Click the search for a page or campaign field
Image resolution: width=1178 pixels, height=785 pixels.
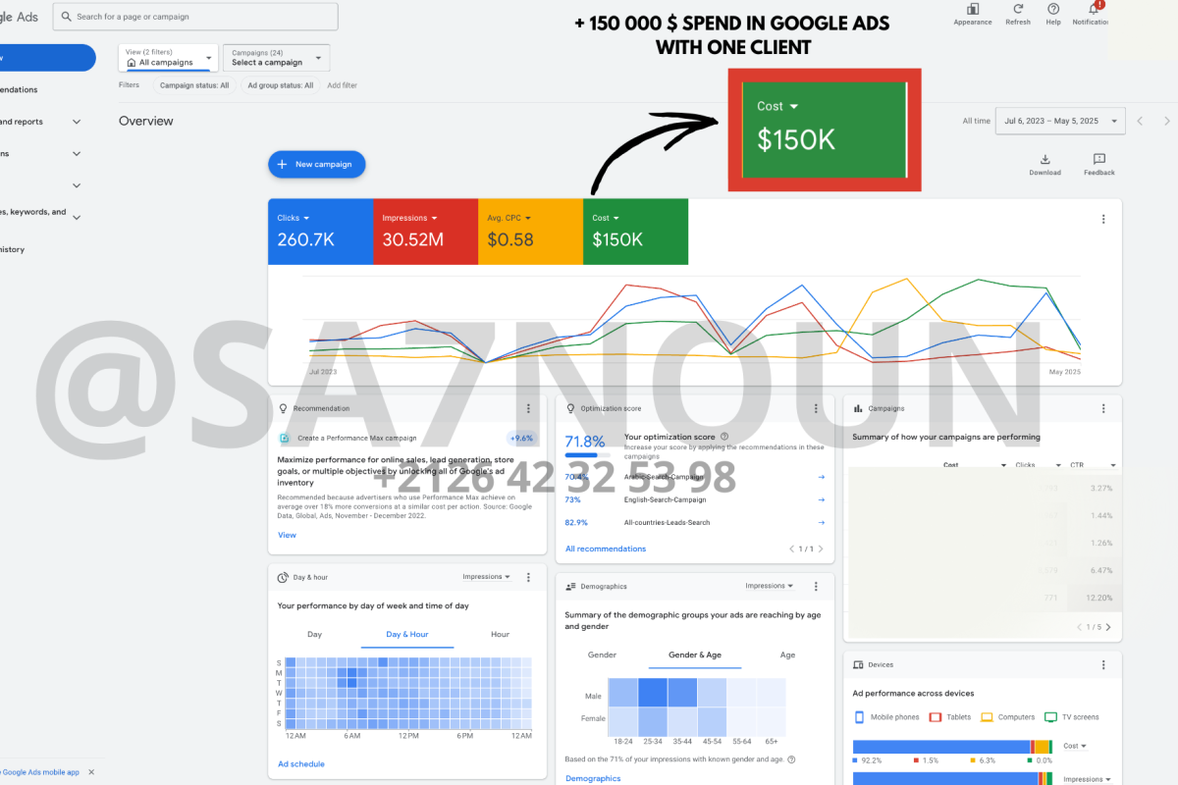[x=195, y=17]
